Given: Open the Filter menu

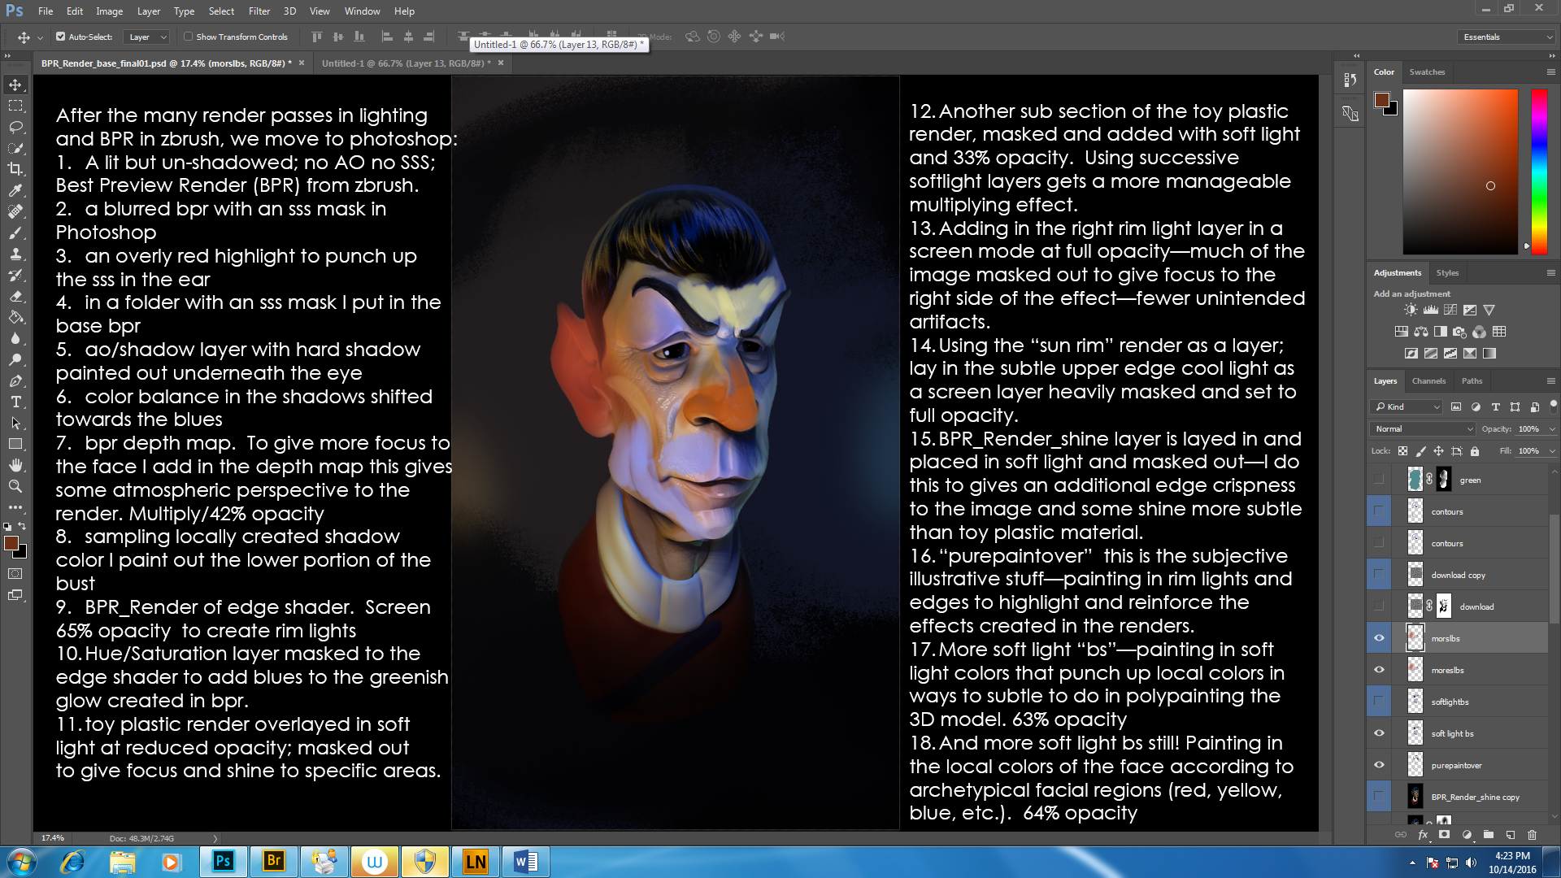Looking at the screenshot, I should pos(259,11).
